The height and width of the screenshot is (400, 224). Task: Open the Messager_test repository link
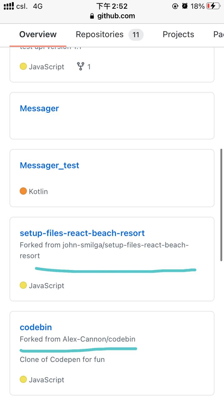[x=50, y=165]
